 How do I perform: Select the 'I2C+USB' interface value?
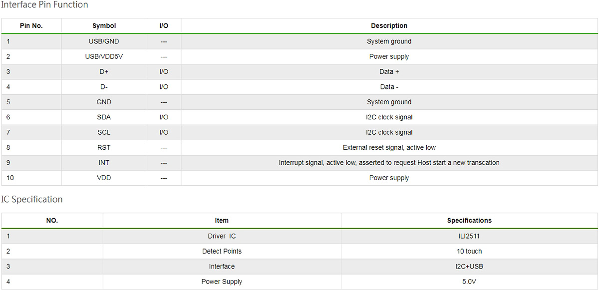[x=469, y=267]
